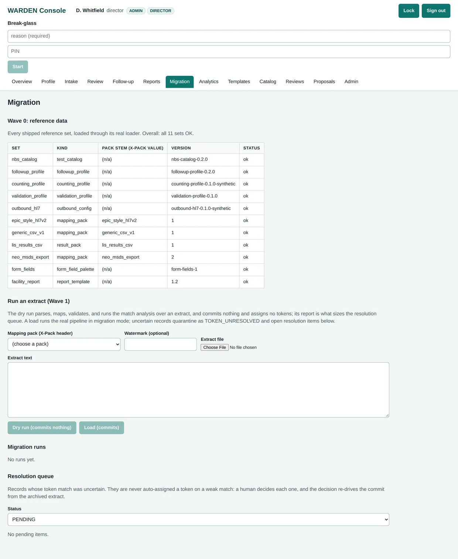Select the facility_report set cell
The width and height of the screenshot is (458, 559).
tap(30, 282)
